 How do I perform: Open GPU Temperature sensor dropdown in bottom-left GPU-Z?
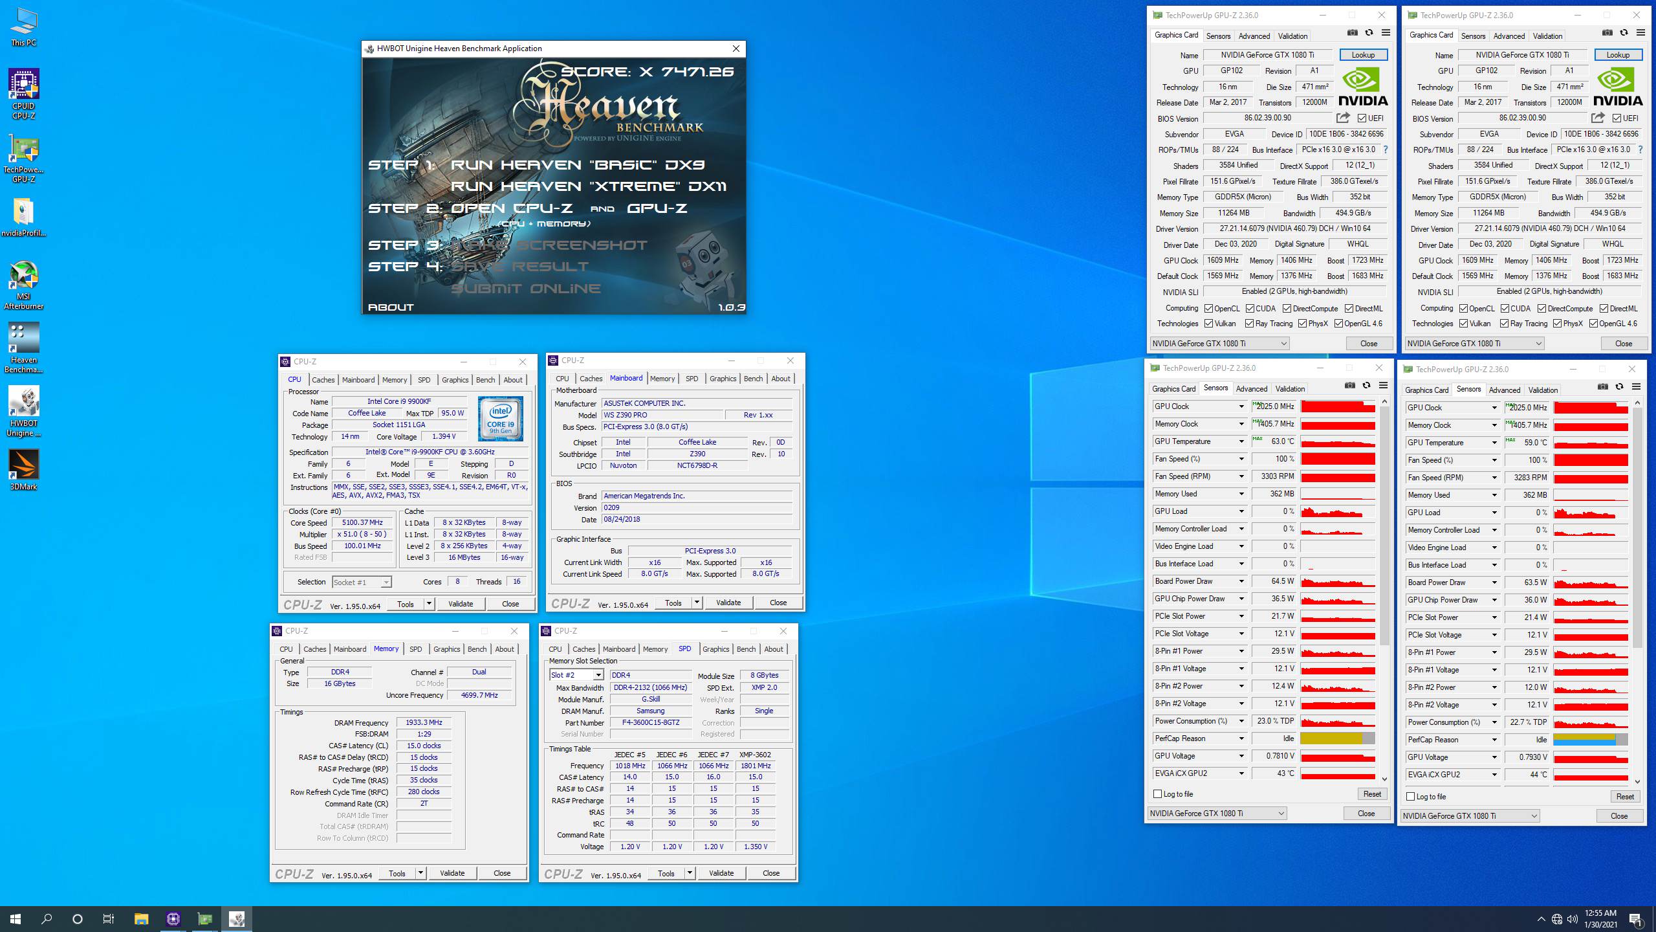[1241, 441]
